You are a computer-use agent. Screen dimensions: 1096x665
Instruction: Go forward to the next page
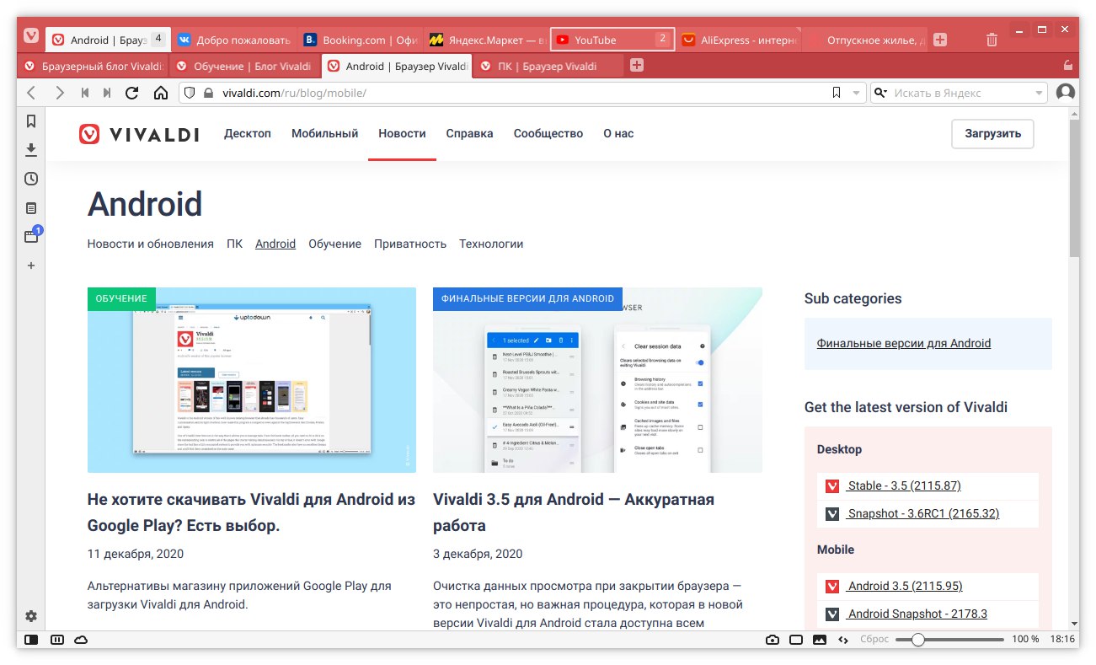click(59, 93)
